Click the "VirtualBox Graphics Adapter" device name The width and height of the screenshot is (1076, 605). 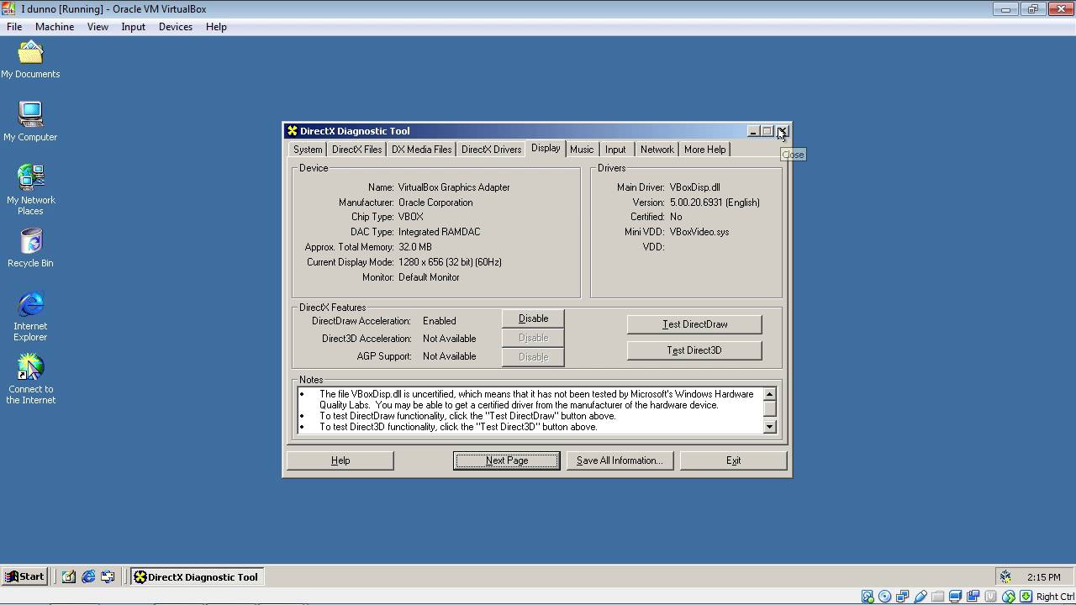tap(454, 187)
